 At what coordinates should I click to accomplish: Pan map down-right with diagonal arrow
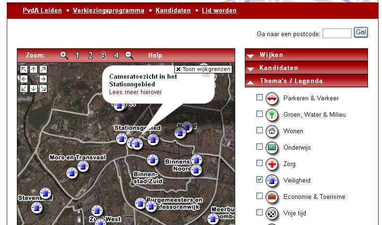43,88
